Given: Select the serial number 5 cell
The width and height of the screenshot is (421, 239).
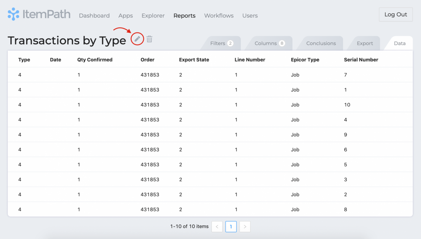Looking at the screenshot, I should pos(345,164).
